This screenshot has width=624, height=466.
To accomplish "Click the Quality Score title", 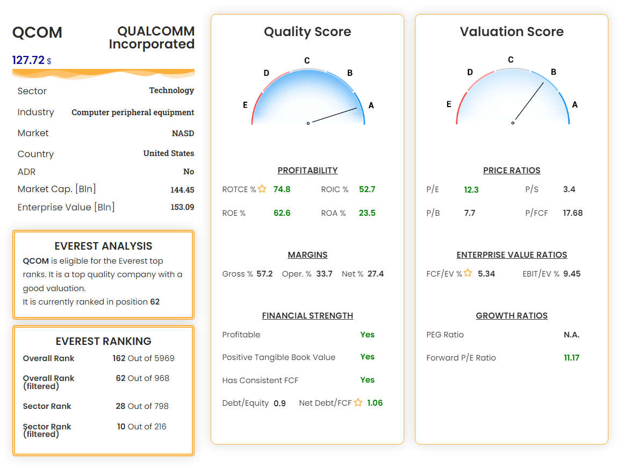I will pos(307,31).
